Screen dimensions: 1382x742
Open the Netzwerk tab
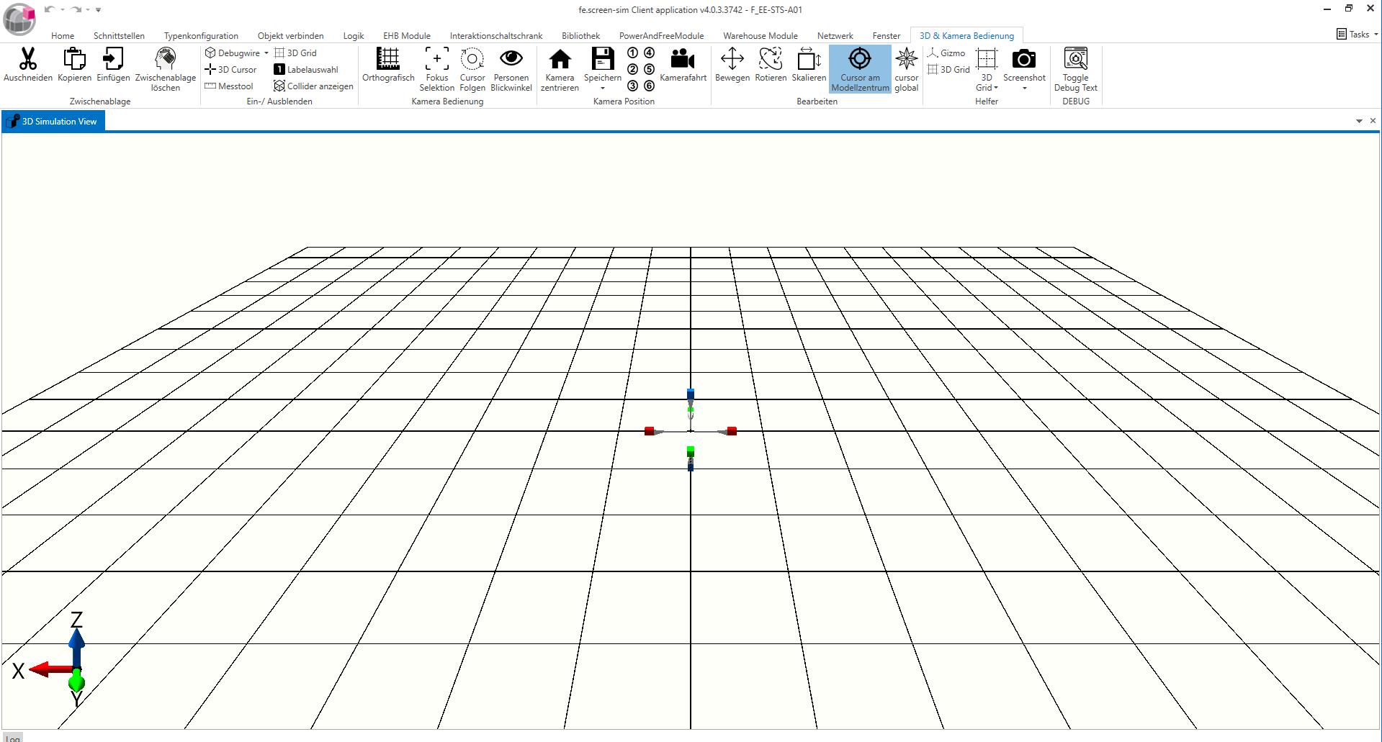point(835,35)
